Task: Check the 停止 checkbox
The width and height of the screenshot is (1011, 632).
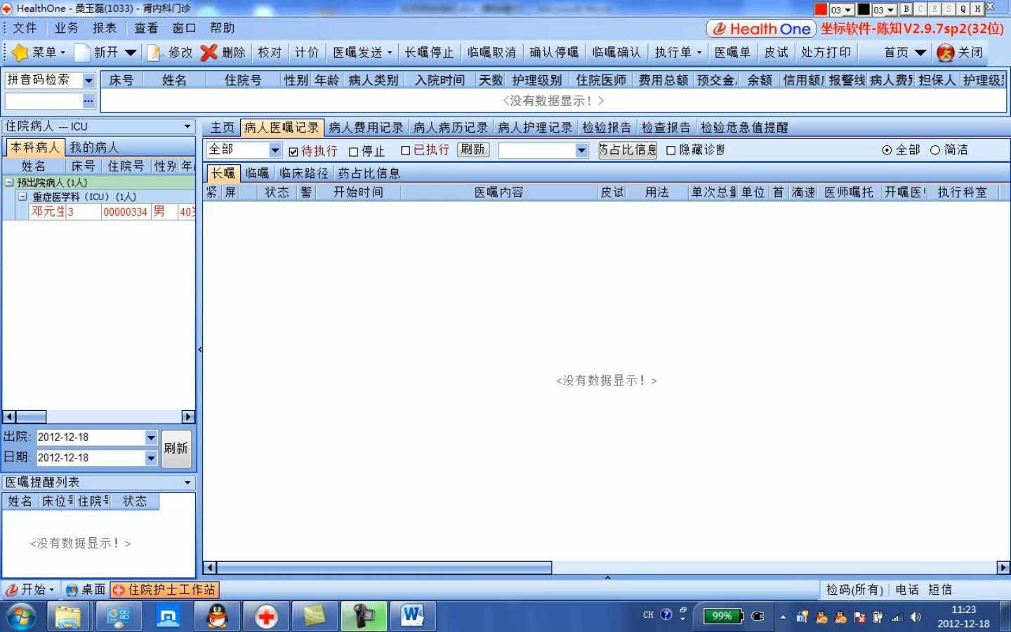Action: point(354,152)
